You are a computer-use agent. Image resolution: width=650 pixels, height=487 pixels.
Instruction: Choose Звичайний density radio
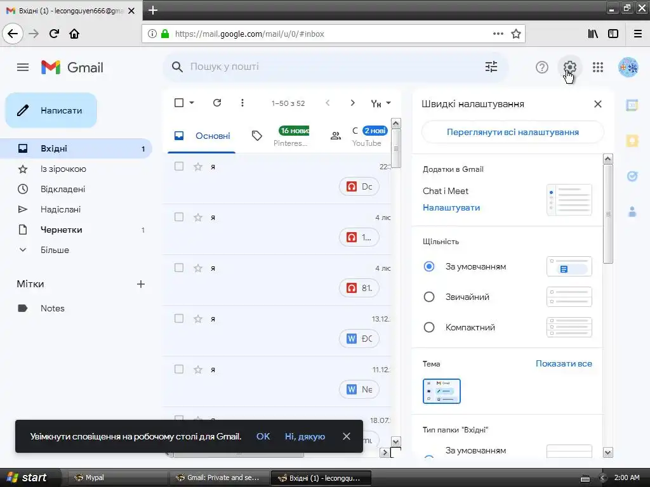coord(429,297)
